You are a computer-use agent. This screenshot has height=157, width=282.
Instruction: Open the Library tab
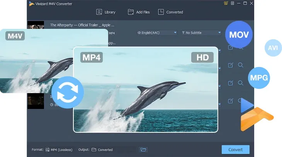(106, 12)
